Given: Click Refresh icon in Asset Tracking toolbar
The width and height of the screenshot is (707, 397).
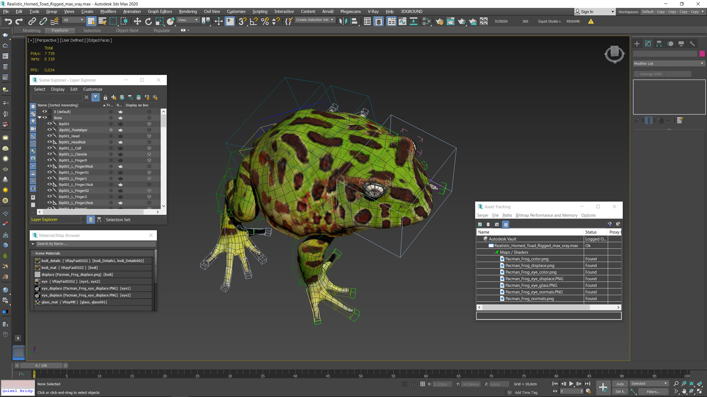Looking at the screenshot, I should tap(480, 224).
